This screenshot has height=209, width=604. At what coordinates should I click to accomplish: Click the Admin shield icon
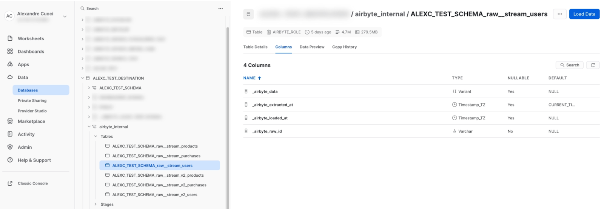pos(10,147)
